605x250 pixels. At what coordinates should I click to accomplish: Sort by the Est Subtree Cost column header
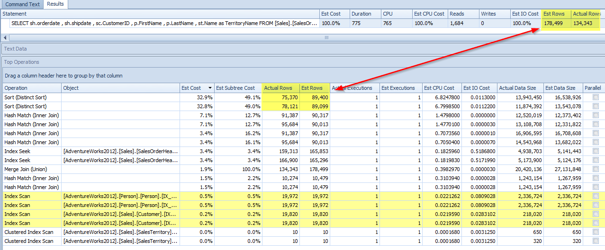point(237,88)
